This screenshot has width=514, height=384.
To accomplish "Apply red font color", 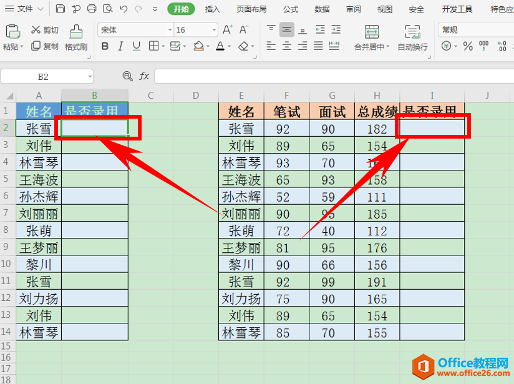I will (x=220, y=46).
